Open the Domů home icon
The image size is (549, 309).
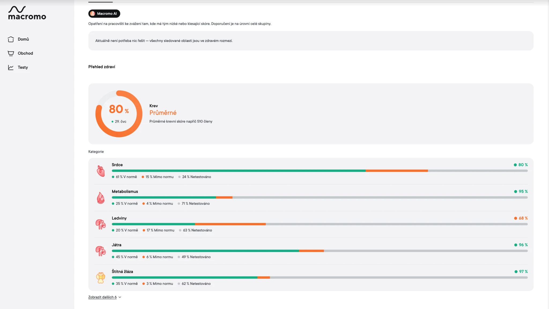tap(11, 39)
